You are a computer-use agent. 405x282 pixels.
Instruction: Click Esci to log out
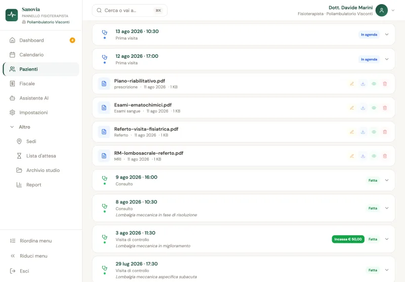[x=41, y=271]
